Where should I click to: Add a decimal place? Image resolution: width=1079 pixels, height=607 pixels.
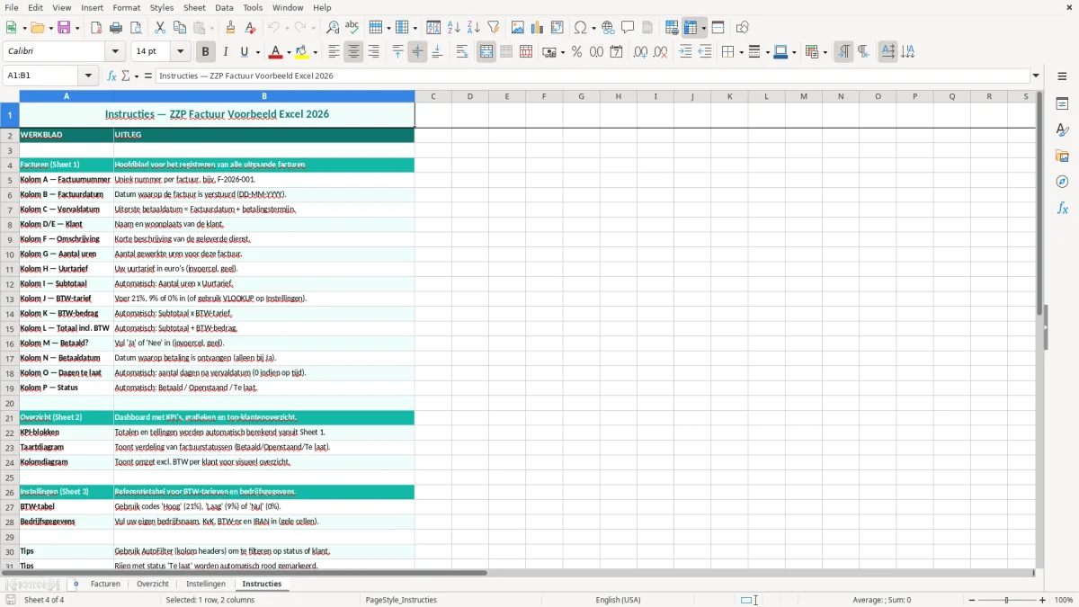[x=640, y=52]
